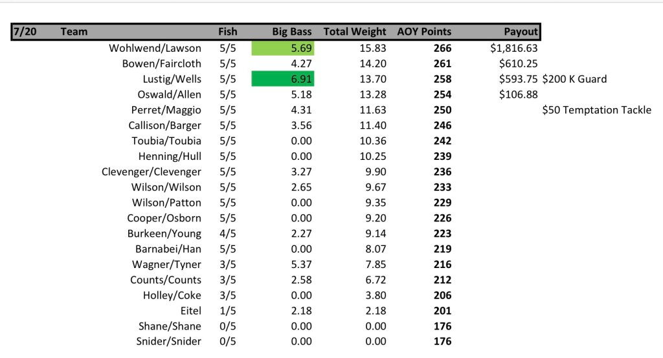The image size is (663, 358).
Task: Select the Big Bass column header
Action: [x=292, y=32]
